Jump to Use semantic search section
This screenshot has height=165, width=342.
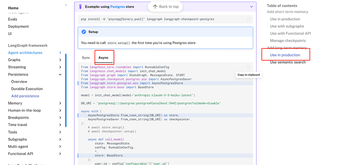(288, 62)
